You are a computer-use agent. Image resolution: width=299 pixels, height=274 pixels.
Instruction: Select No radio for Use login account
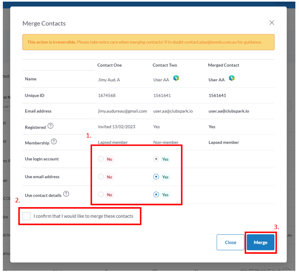pyautogui.click(x=101, y=159)
